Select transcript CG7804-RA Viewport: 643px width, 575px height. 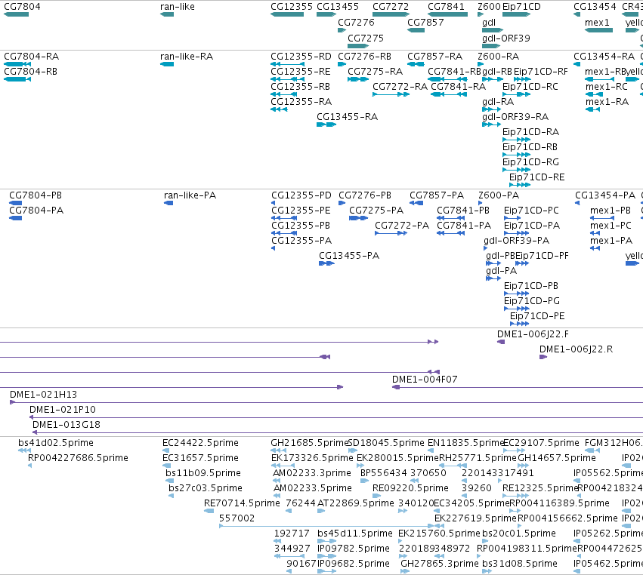31,57
